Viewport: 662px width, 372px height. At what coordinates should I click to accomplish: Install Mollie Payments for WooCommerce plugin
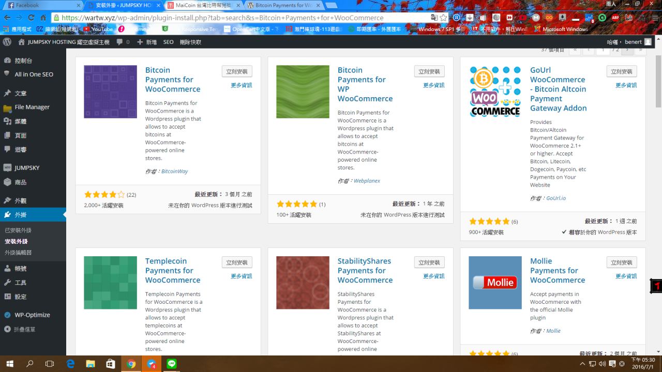tap(622, 262)
